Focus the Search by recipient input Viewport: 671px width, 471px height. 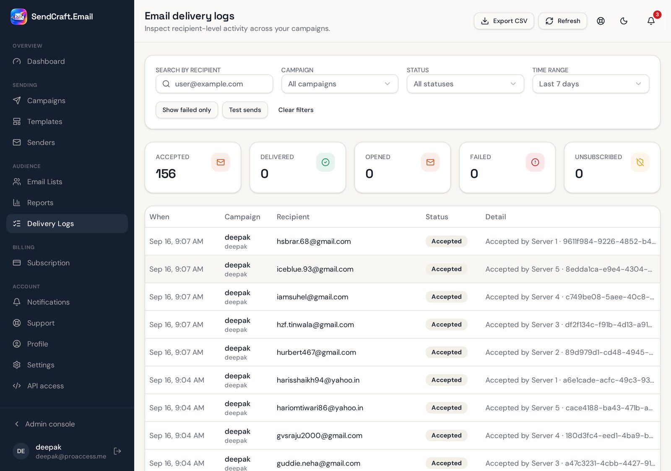tap(214, 84)
